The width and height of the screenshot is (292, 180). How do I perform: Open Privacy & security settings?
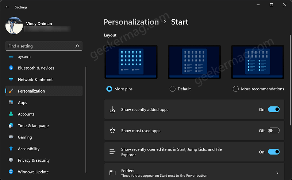(44, 160)
